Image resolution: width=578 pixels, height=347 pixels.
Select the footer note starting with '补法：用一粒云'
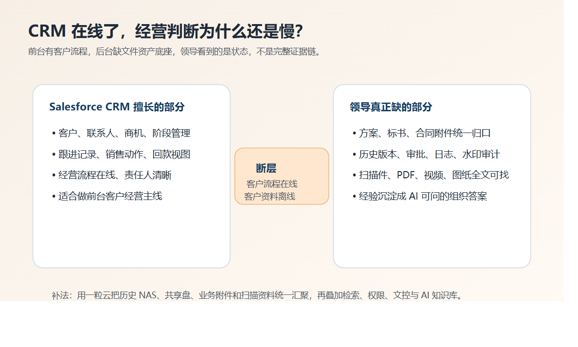258,295
